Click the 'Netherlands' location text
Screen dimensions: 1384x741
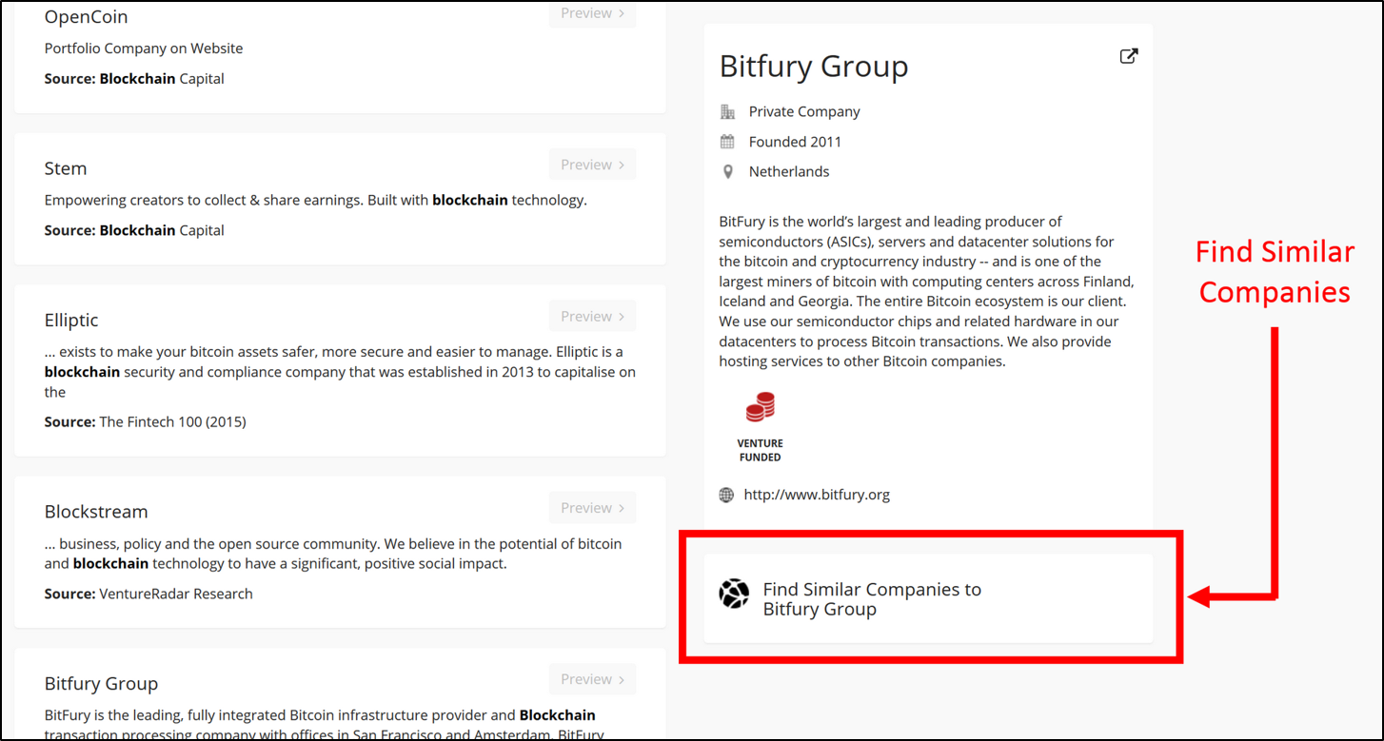pyautogui.click(x=789, y=172)
